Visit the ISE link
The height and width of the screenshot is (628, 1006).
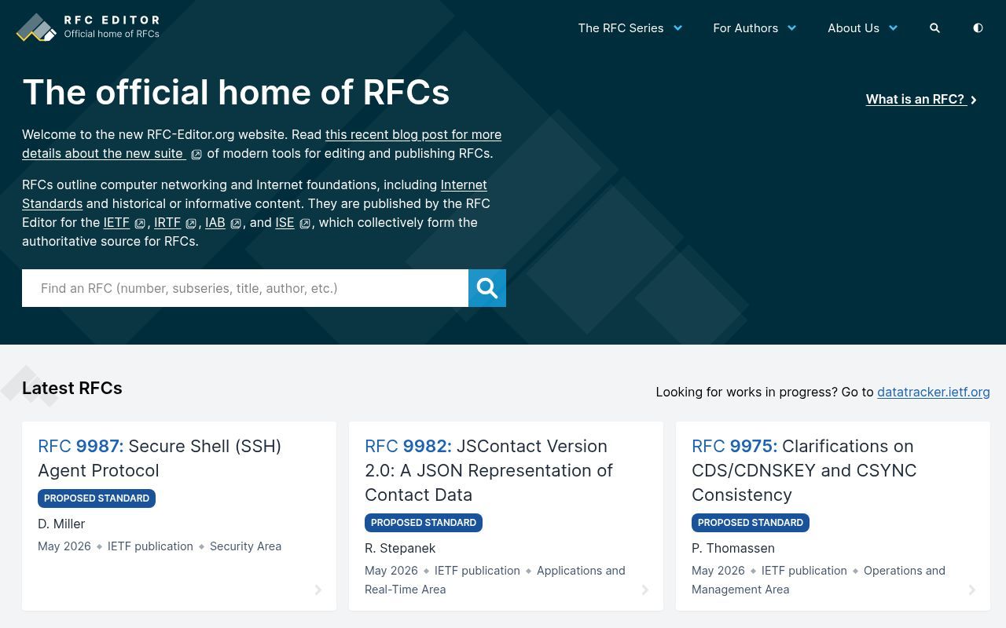click(285, 222)
